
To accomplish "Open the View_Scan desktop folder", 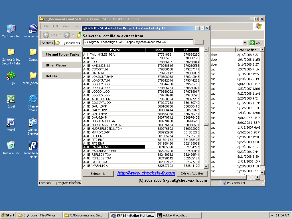I will [x=31, y=78].
